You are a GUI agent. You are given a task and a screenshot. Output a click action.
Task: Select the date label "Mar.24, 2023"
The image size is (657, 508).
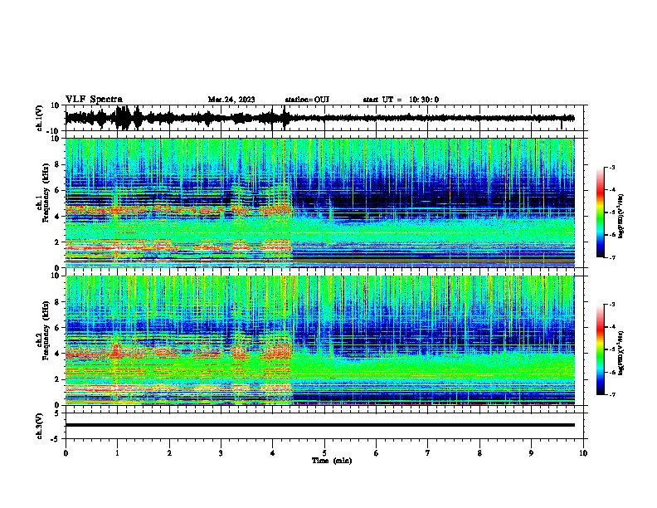231,100
